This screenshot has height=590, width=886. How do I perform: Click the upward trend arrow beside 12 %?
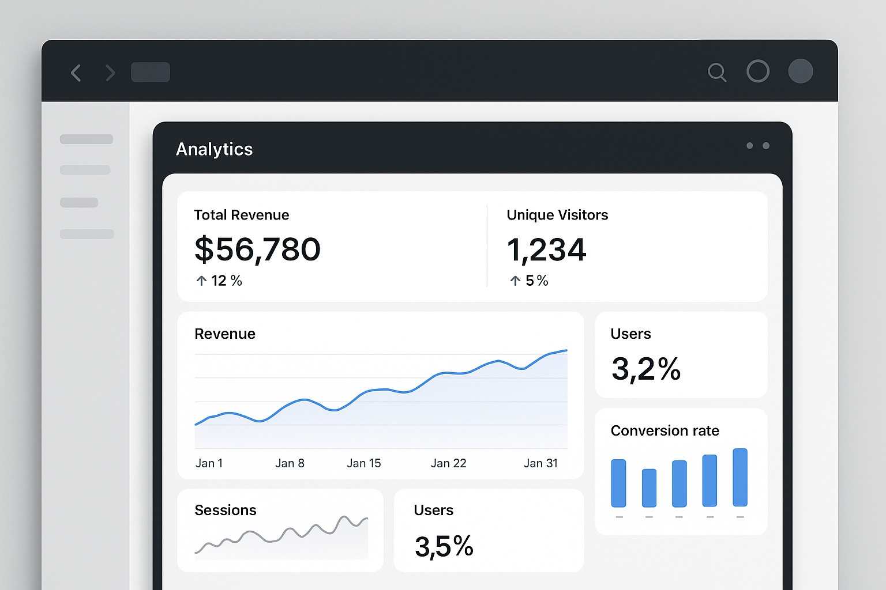coord(201,281)
